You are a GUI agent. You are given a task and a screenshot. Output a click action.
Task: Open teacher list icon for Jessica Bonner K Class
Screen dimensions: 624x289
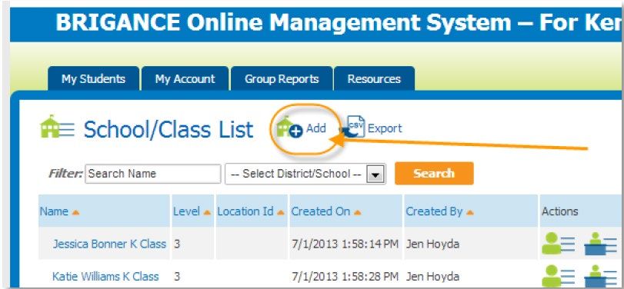coord(600,244)
